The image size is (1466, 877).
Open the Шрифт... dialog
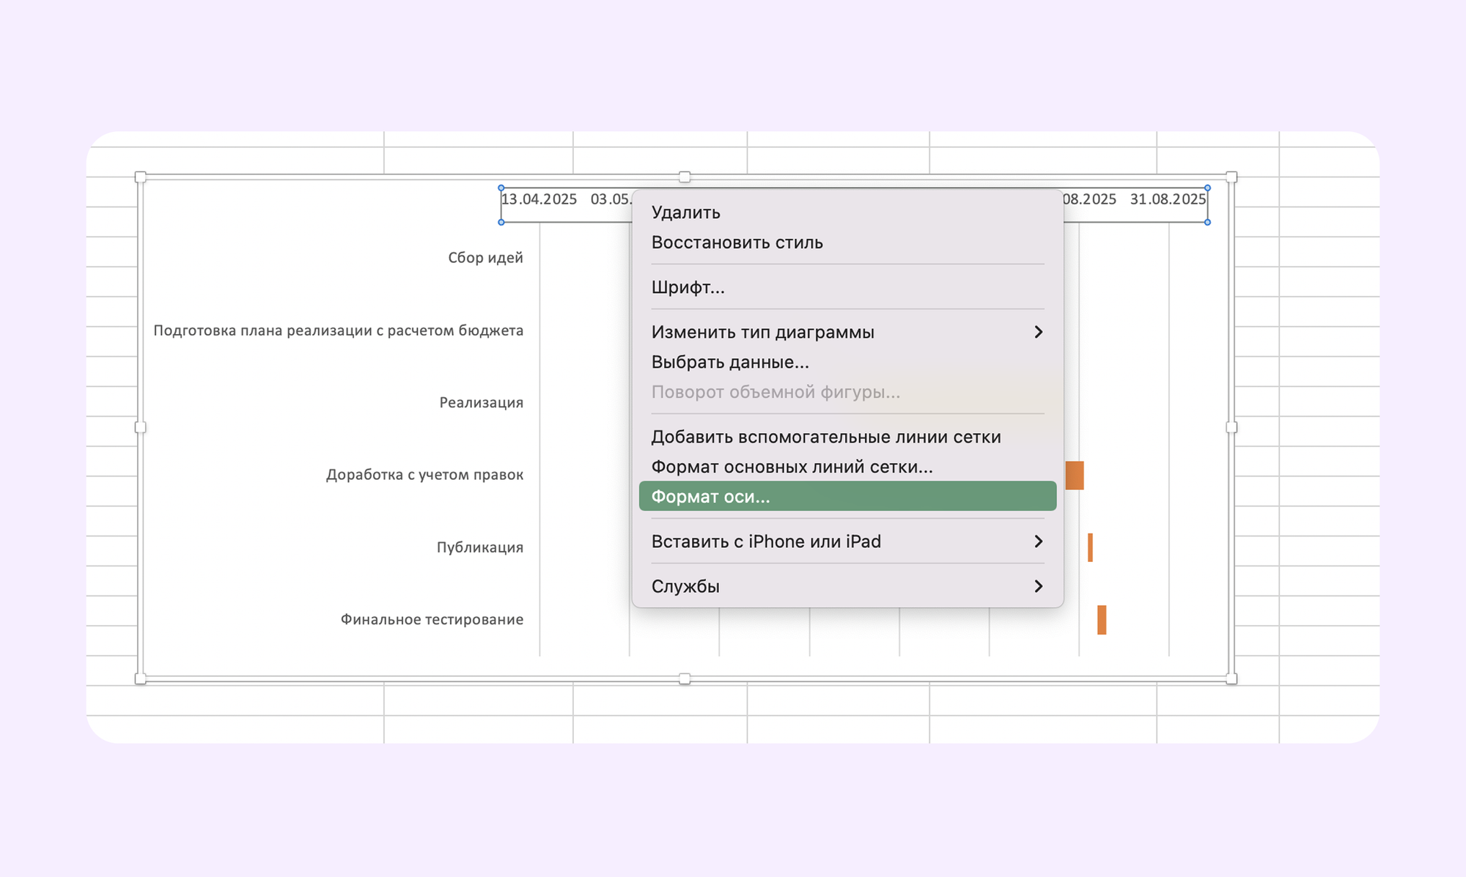coord(847,287)
